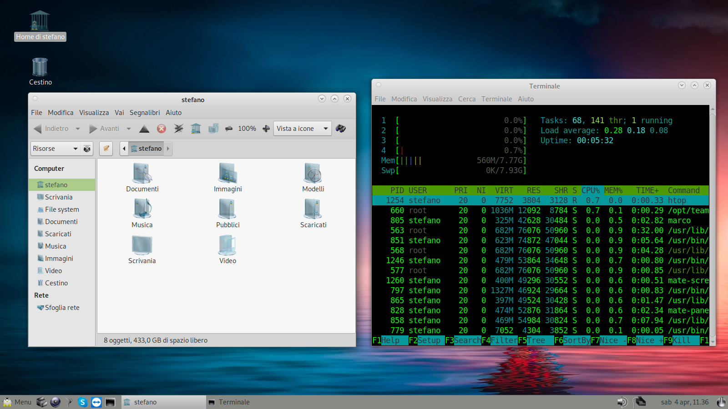Select Scrivania in the sidebar
Screen dimensions: 728x409
pyautogui.click(x=62, y=197)
